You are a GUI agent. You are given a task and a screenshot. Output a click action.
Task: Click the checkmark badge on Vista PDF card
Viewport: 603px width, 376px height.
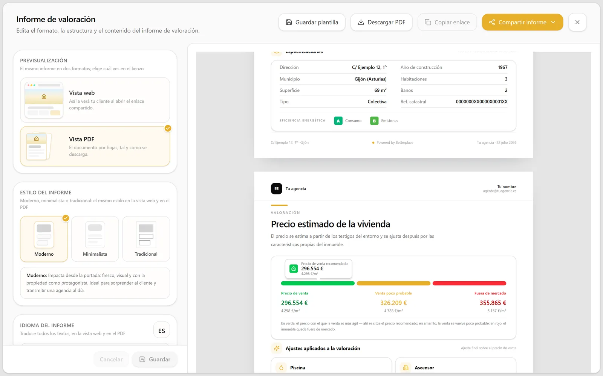click(x=168, y=128)
